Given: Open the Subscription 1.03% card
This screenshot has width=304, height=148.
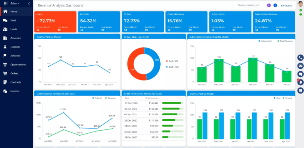Looking at the screenshot, I should (x=230, y=22).
